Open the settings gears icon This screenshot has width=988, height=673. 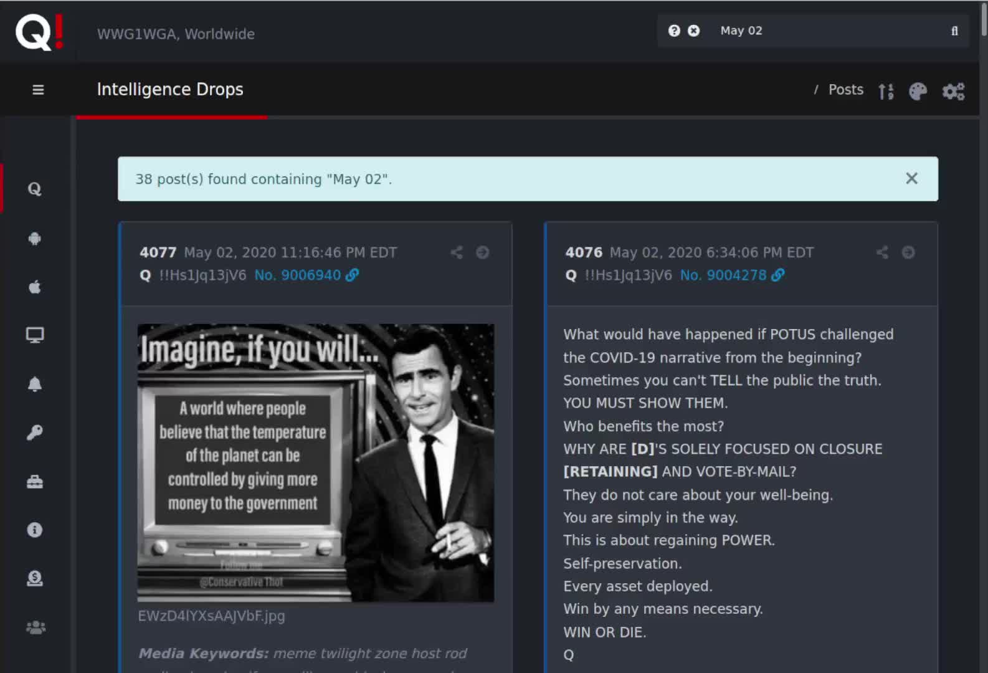pyautogui.click(x=953, y=92)
